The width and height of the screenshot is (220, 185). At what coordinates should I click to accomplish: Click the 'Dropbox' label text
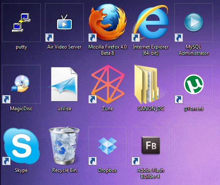tap(108, 170)
